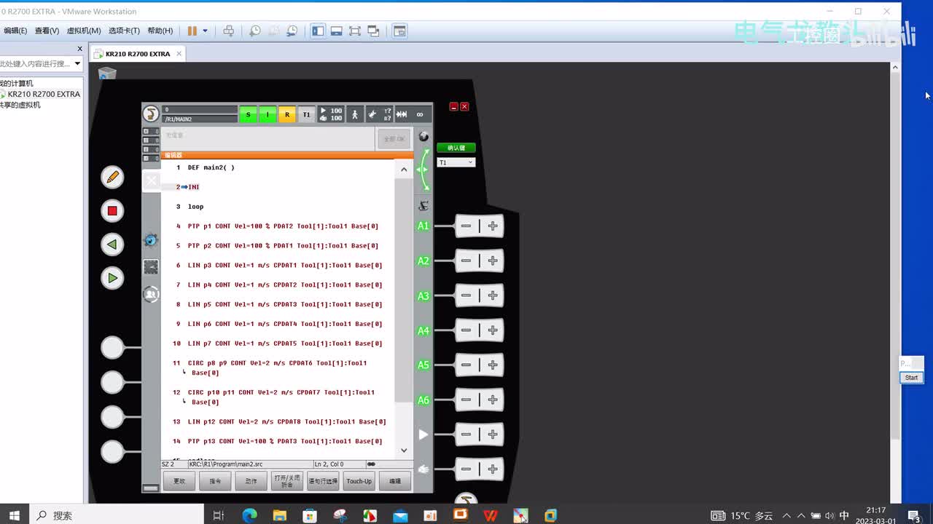Select the KR210 R2700 EXTRA VM tab
This screenshot has width=933, height=524.
point(137,54)
